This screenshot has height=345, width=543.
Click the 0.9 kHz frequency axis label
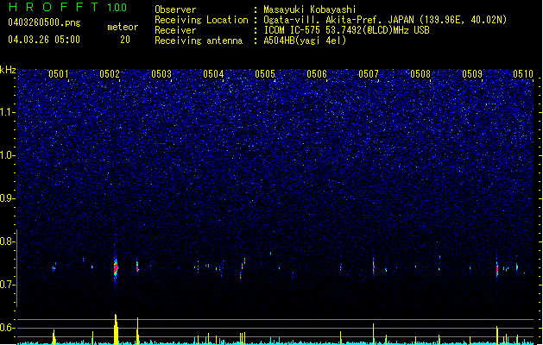[x=8, y=198]
